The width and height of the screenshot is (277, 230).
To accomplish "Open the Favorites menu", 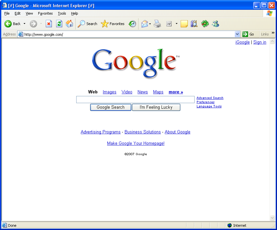I will click(x=45, y=13).
